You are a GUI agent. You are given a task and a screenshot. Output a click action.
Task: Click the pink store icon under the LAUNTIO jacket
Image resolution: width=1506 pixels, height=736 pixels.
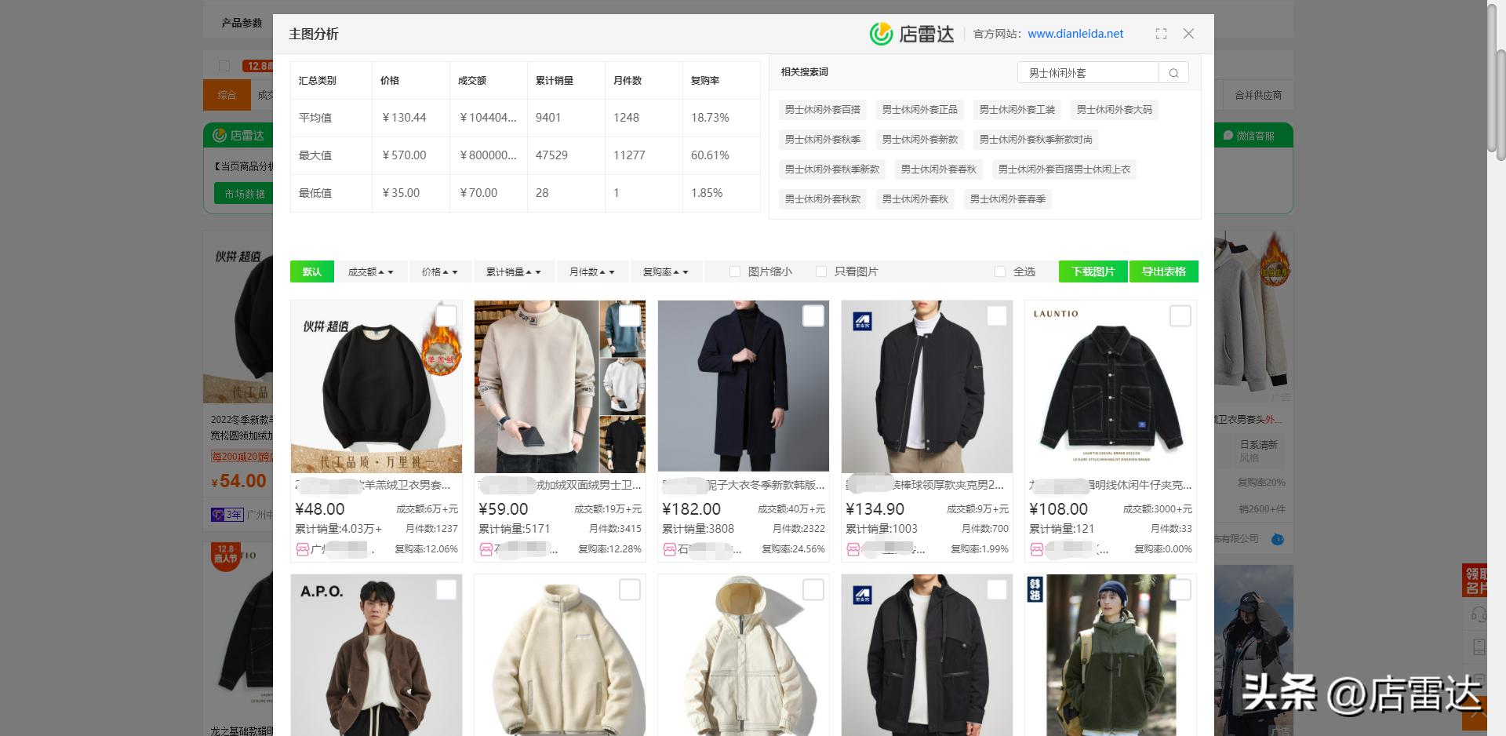click(x=1036, y=549)
